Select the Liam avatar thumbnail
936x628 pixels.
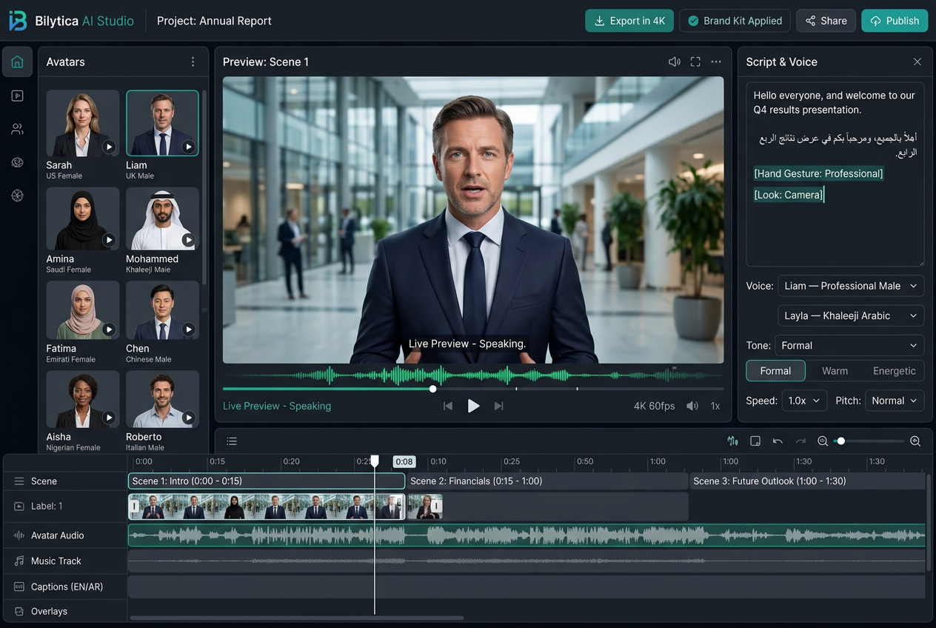pos(162,123)
